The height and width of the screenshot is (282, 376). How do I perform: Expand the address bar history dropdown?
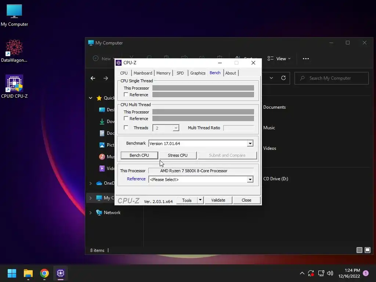click(271, 78)
